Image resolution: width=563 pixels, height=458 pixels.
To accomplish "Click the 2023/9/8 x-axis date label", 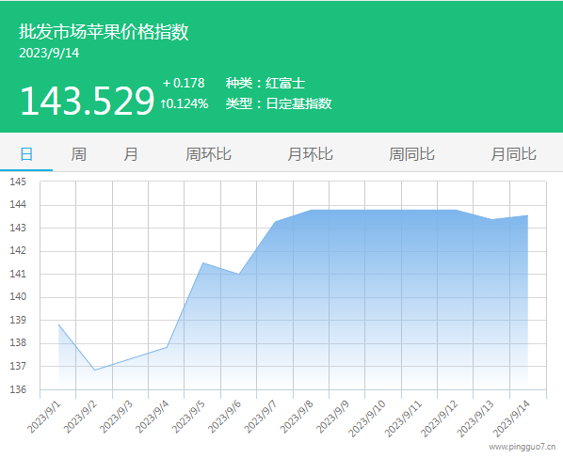I will [297, 417].
